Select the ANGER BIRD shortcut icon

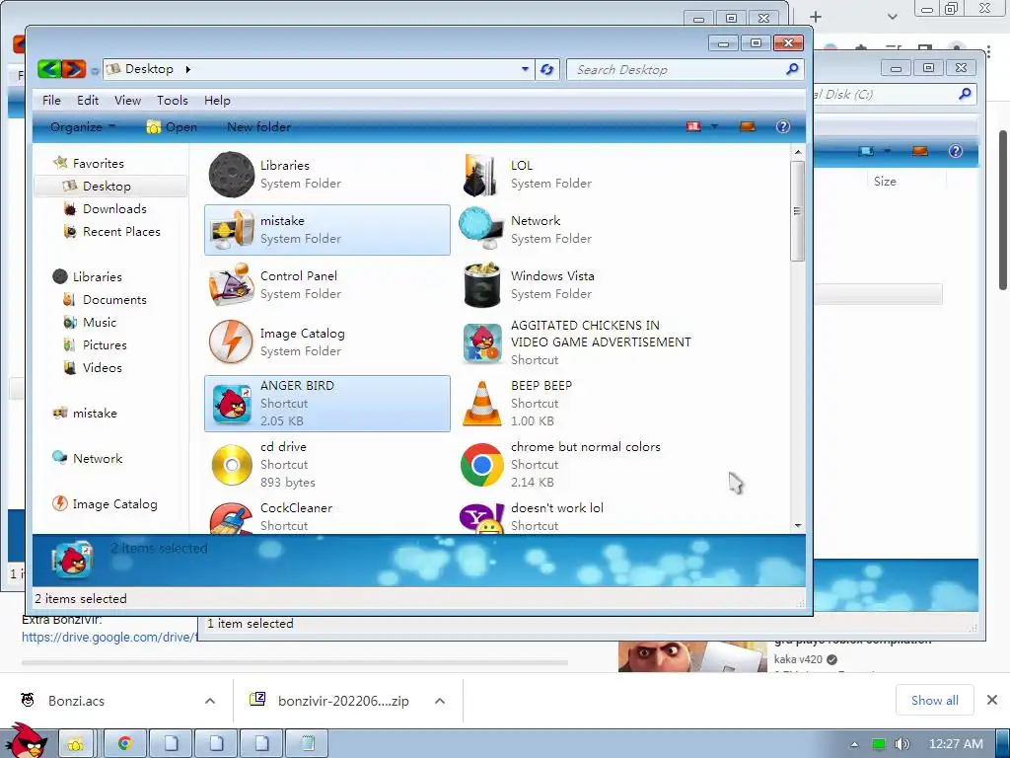(232, 404)
